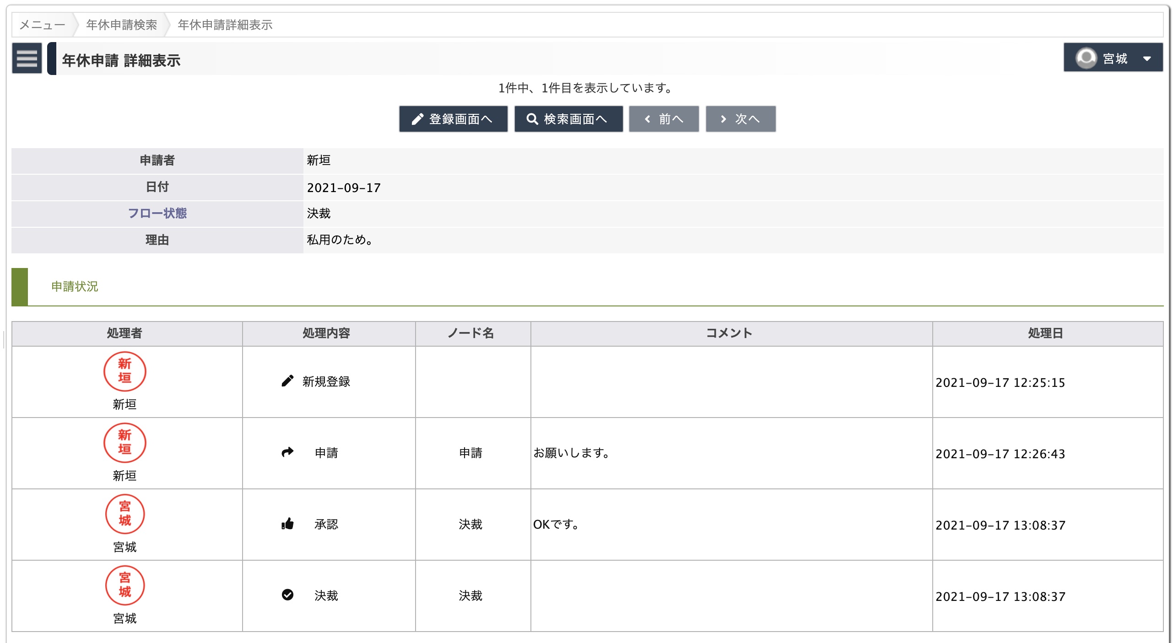This screenshot has height=643, width=1173.
Task: Click the reason text 私用のため。
Action: (341, 240)
